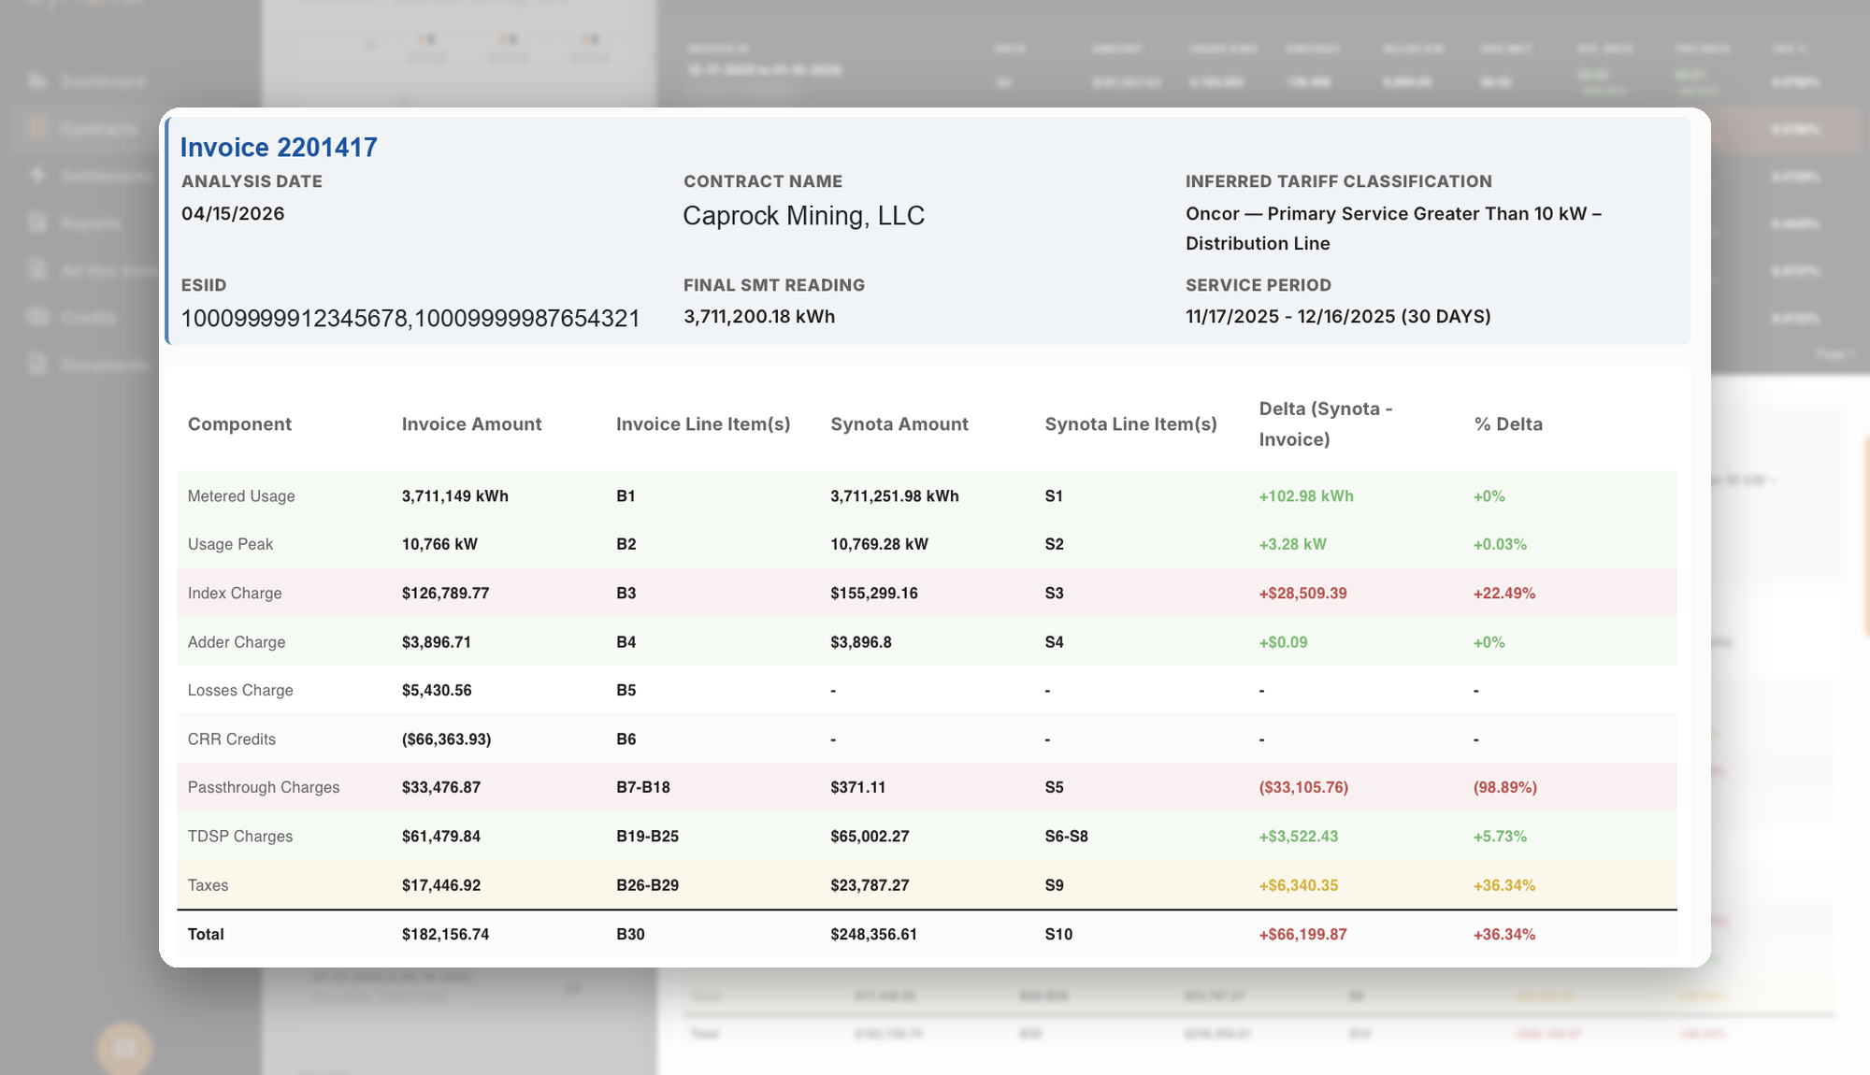Click the Delta (Synota - Invoice) header
1870x1075 pixels.
(1326, 424)
